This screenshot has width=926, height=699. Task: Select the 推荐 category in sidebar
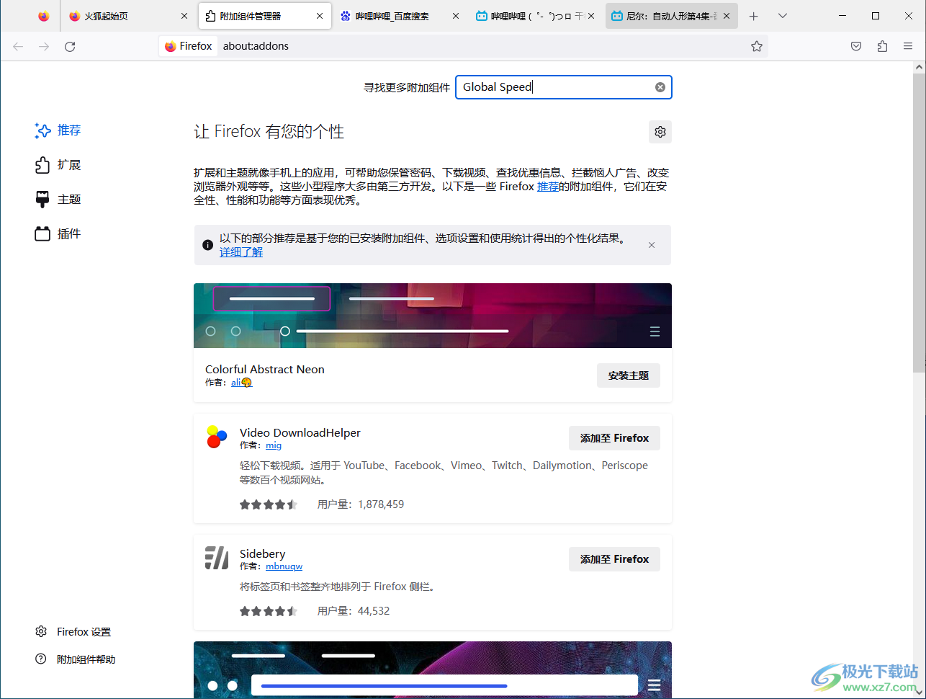[x=58, y=130]
